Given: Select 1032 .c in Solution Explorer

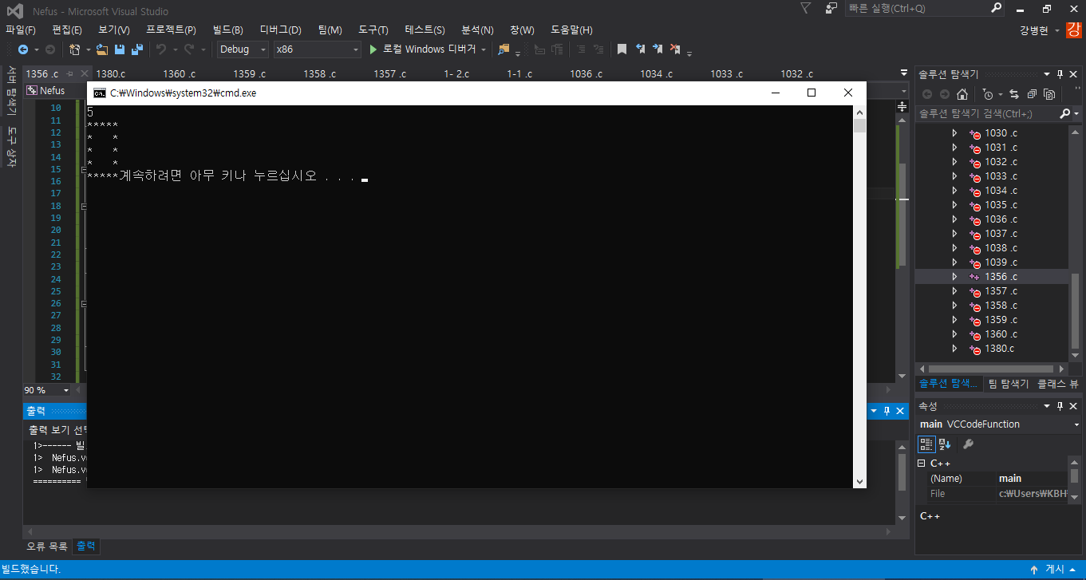Looking at the screenshot, I should pyautogui.click(x=1001, y=162).
